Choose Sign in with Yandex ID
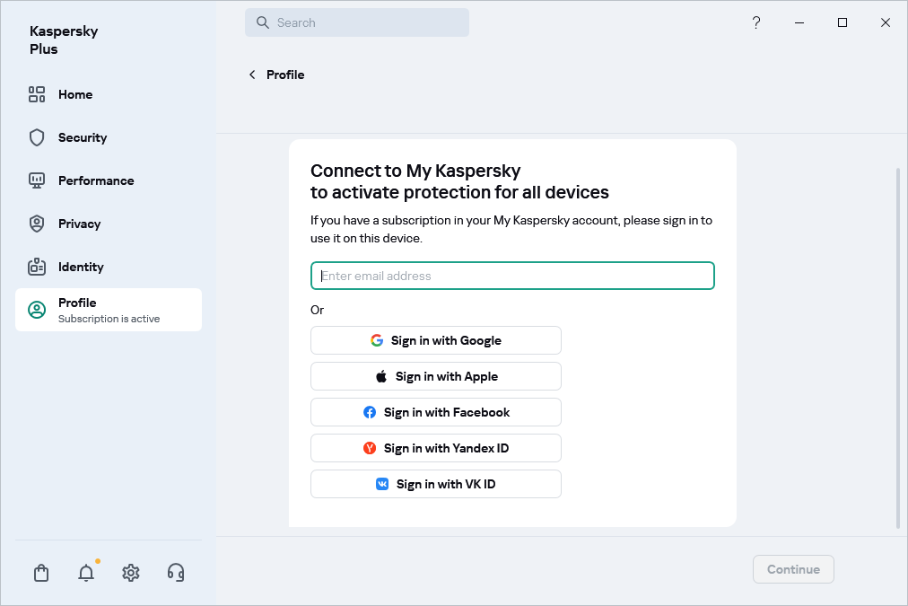The width and height of the screenshot is (908, 606). pyautogui.click(x=436, y=448)
